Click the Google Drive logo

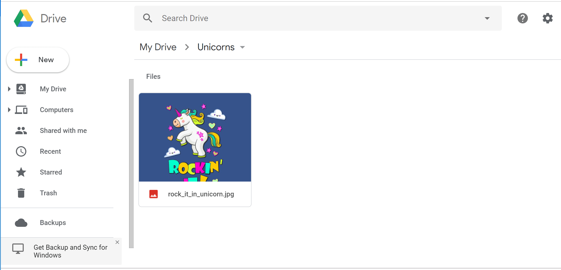(24, 18)
